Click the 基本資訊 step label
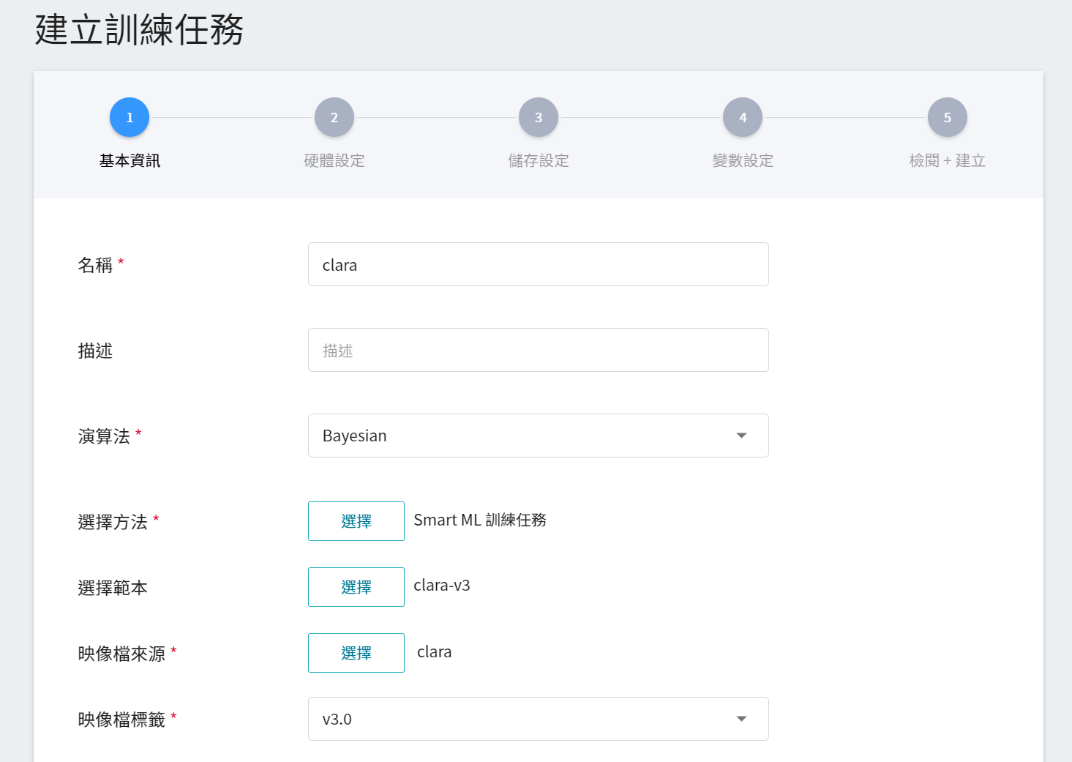Viewport: 1072px width, 762px height. click(x=130, y=160)
